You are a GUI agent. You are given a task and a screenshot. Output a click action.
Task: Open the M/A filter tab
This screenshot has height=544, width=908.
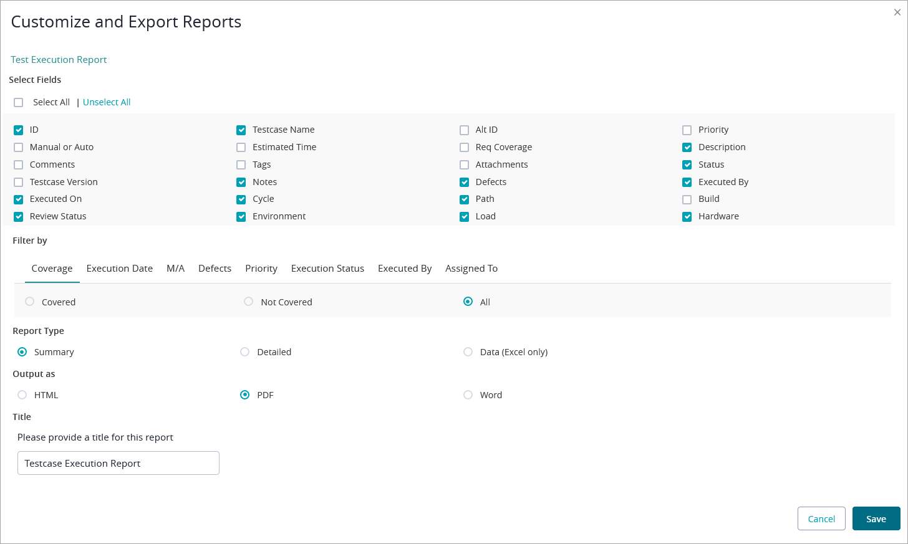[x=175, y=269]
